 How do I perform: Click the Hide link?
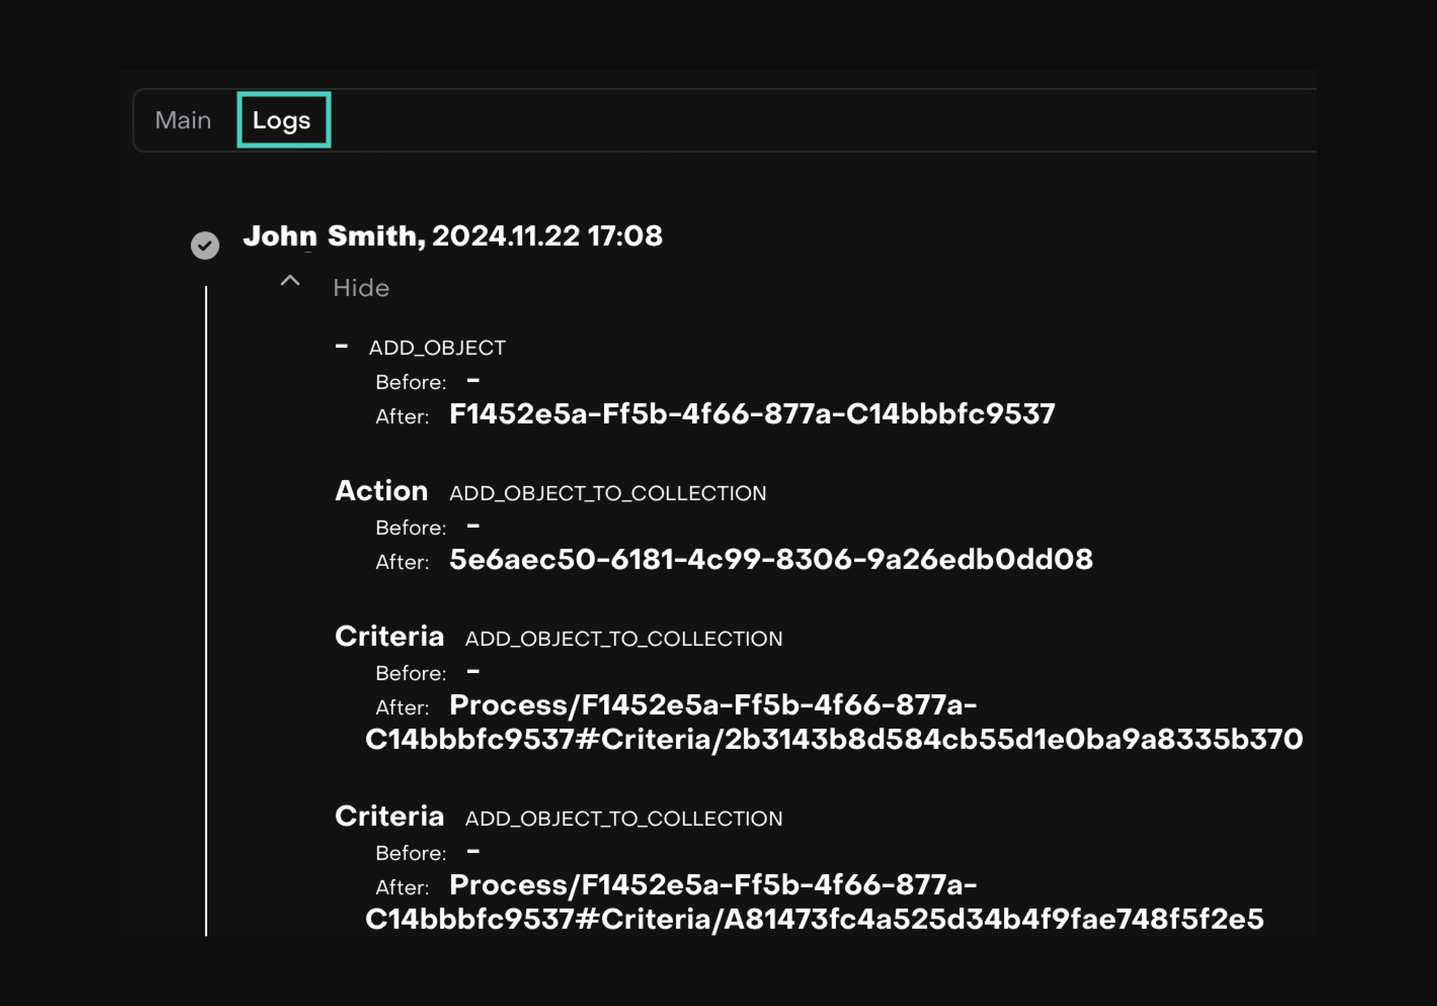tap(361, 288)
